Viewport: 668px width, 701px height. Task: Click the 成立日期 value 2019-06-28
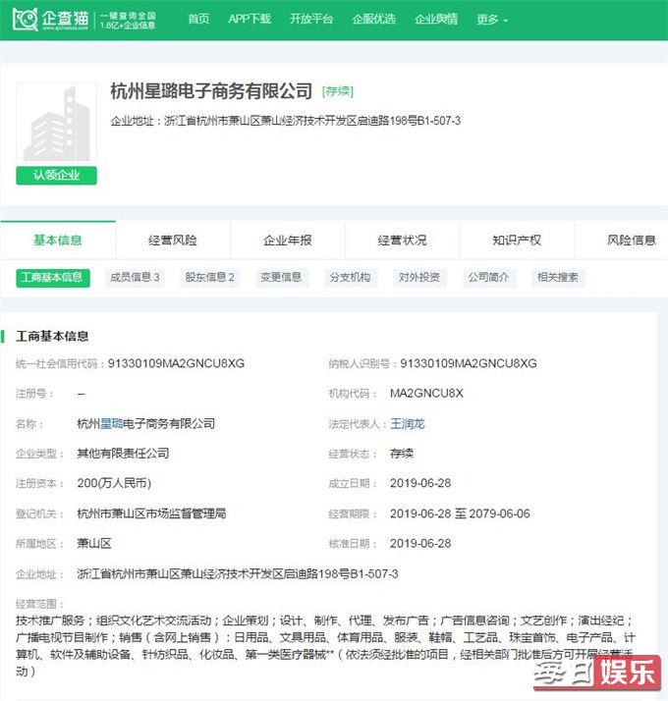pyautogui.click(x=420, y=483)
